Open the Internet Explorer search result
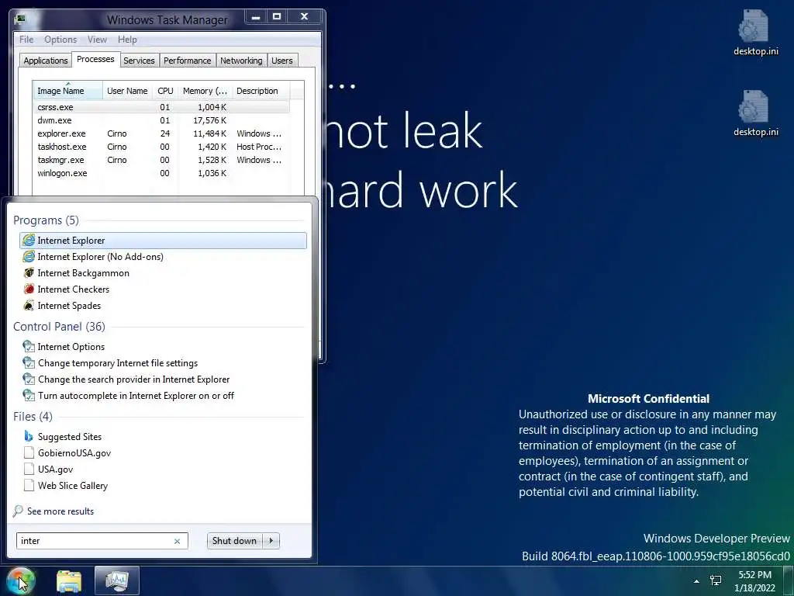Screen dimensions: 794x596 click(x=163, y=241)
